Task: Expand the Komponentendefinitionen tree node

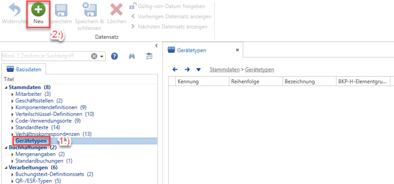Action: (x=12, y=107)
